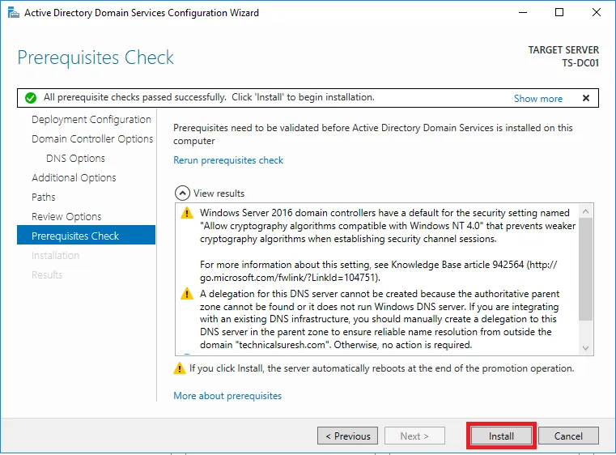
Task: Open the Paths step
Action: point(44,198)
